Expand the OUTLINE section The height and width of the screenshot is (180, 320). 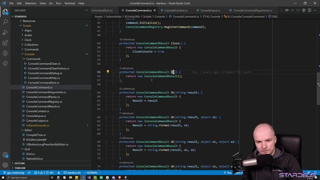(51, 163)
